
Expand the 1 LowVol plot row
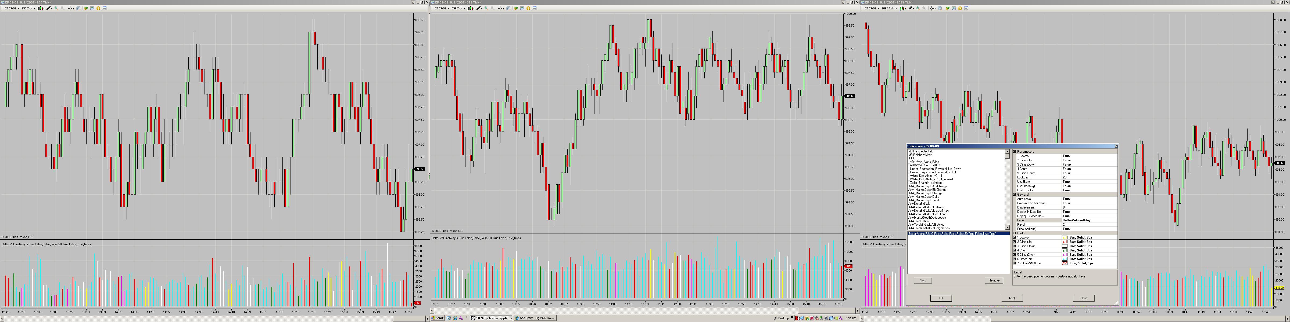click(x=1015, y=237)
